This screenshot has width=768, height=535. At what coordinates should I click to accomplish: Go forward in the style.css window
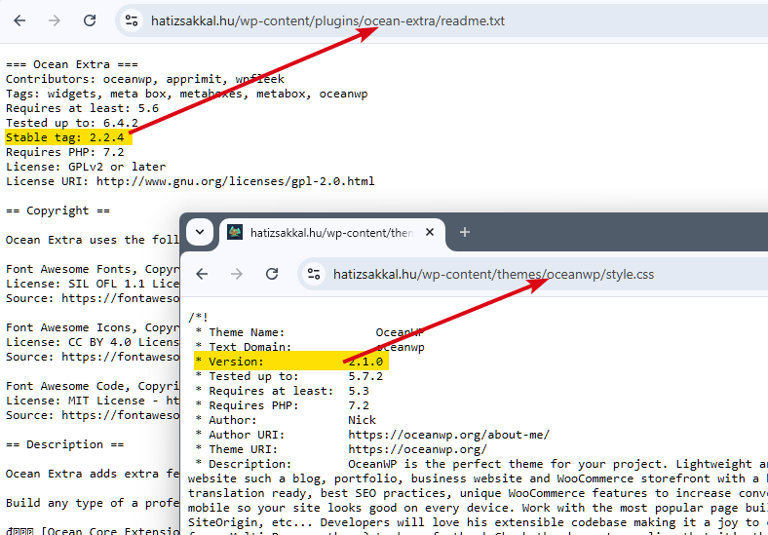click(237, 274)
